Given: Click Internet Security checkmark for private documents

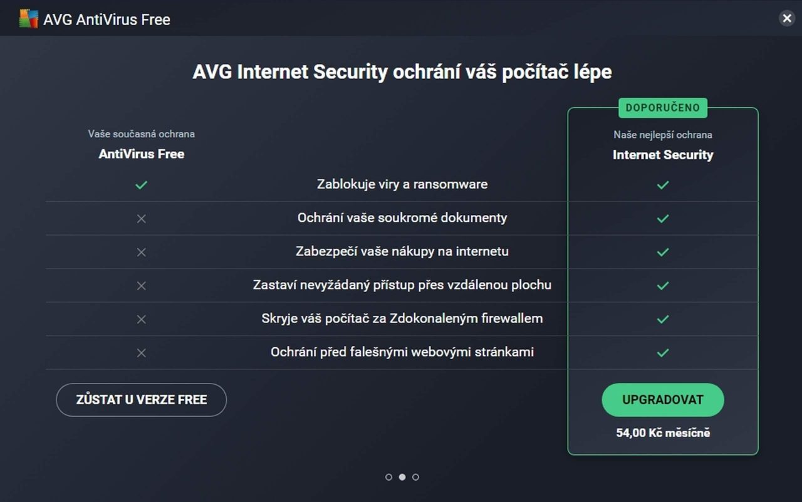Looking at the screenshot, I should pyautogui.click(x=663, y=219).
